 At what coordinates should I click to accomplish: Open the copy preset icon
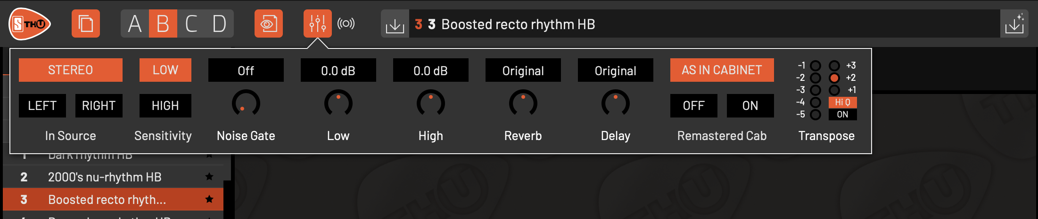point(86,23)
